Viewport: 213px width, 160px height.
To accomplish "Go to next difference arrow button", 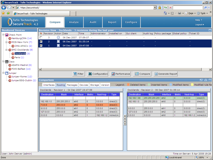I will [125, 121].
